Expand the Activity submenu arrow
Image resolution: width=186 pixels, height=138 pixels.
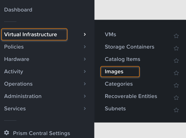(x=85, y=72)
